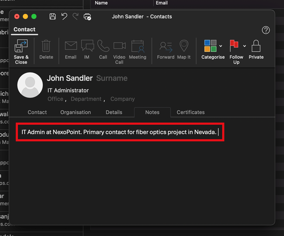
Task: Click the Department placeholder field
Action: pyautogui.click(x=86, y=99)
